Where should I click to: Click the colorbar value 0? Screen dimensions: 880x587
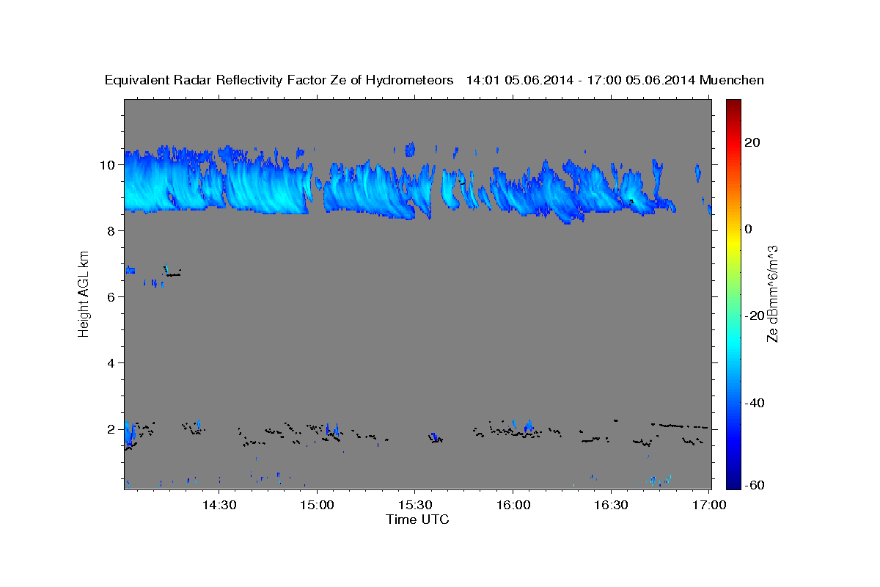749,229
